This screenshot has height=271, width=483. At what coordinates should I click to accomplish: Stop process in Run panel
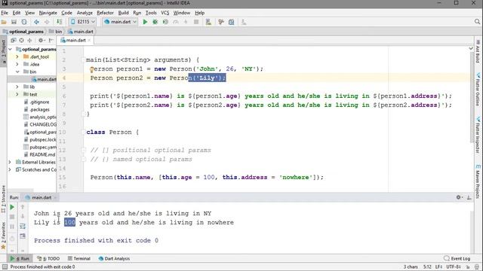pos(12,217)
